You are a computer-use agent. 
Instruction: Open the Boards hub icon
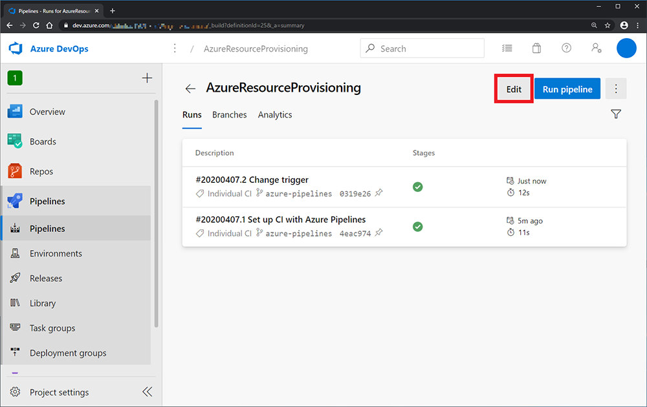(15, 141)
